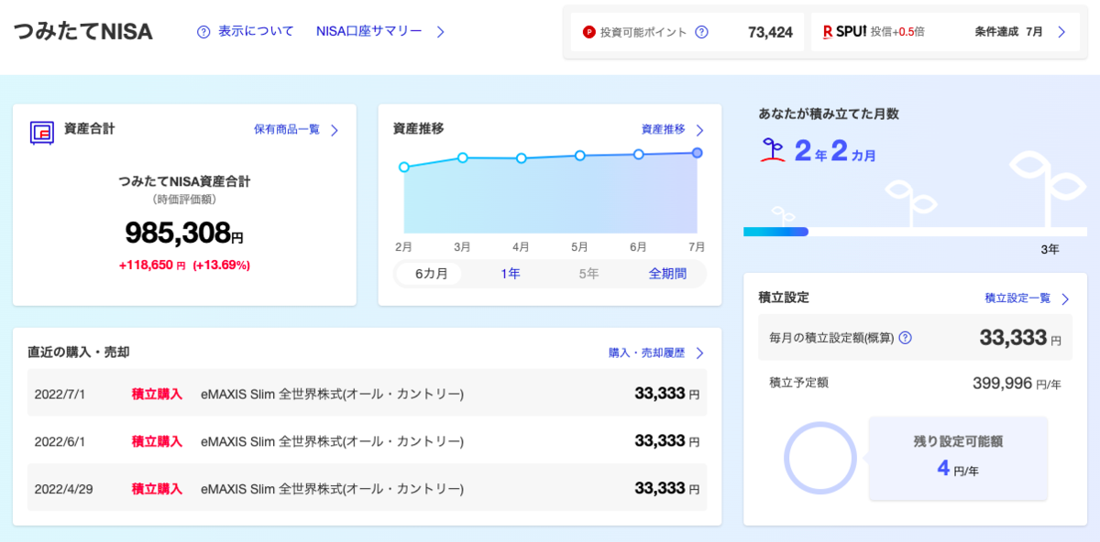Switch chart to 1年 period

pyautogui.click(x=511, y=274)
